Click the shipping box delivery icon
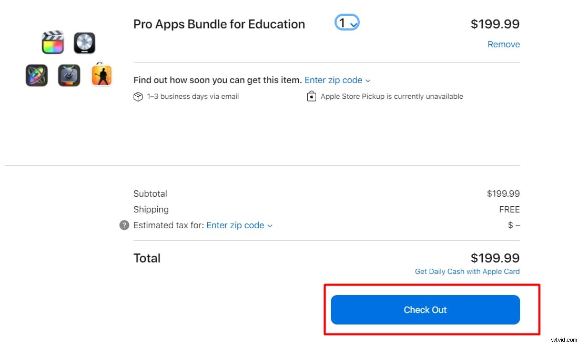The image size is (588, 345). tap(138, 96)
